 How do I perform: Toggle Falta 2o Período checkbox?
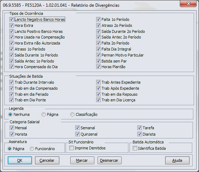[x=98, y=43]
